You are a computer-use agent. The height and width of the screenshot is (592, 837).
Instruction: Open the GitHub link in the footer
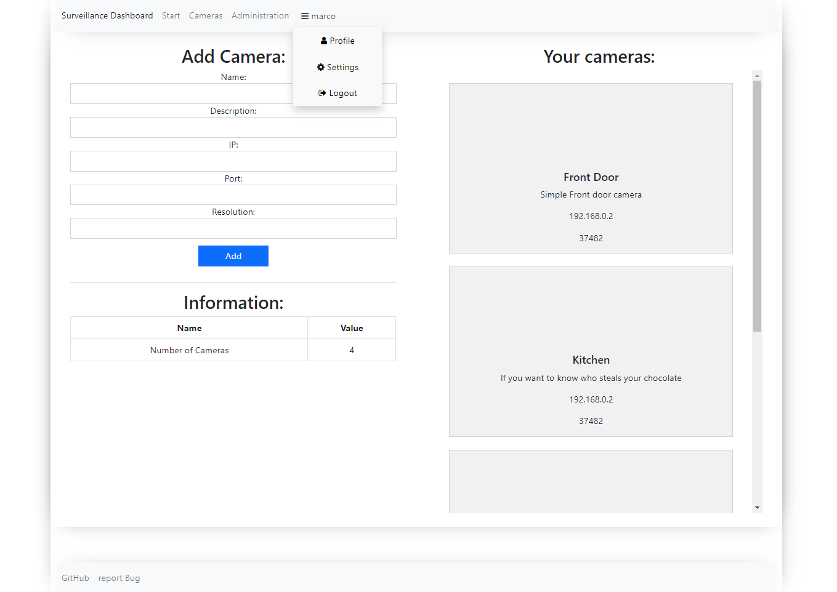click(75, 578)
